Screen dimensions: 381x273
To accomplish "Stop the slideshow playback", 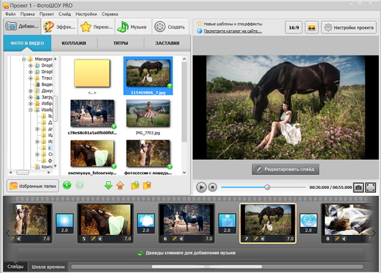I will click(x=213, y=187).
